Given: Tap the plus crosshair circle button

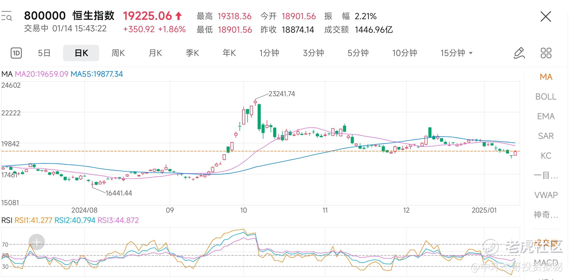Looking at the screenshot, I should pyautogui.click(x=37, y=242).
